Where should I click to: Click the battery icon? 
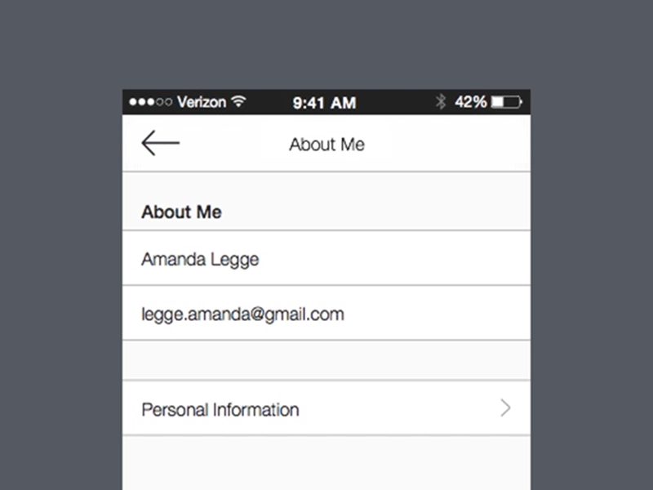click(508, 101)
